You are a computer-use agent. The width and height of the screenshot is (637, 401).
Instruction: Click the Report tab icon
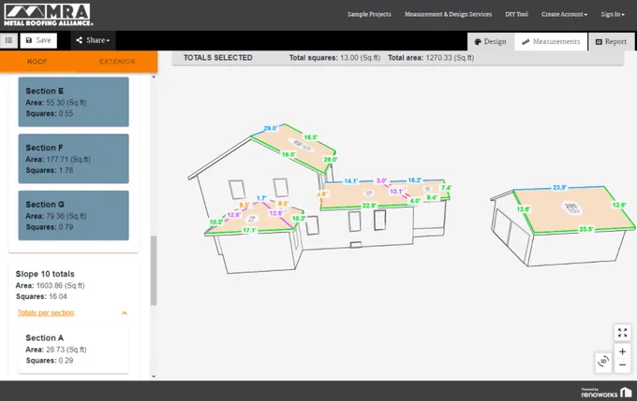(599, 42)
